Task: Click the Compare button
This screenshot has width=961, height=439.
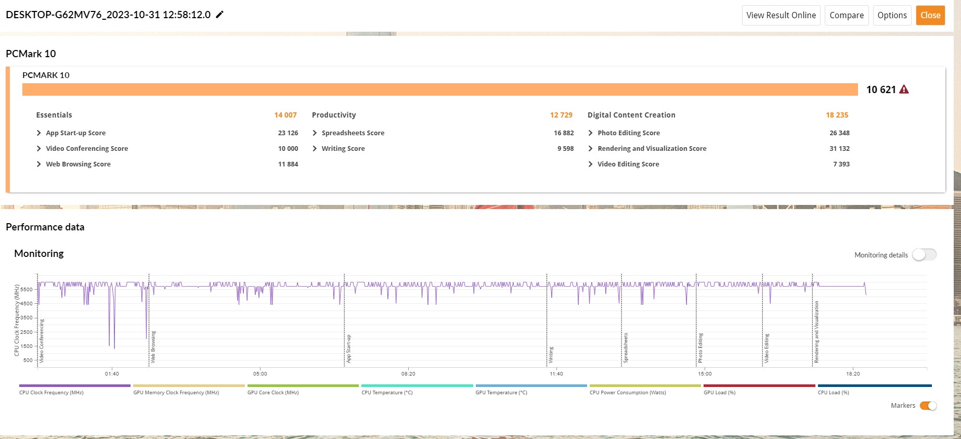Action: 847,15
